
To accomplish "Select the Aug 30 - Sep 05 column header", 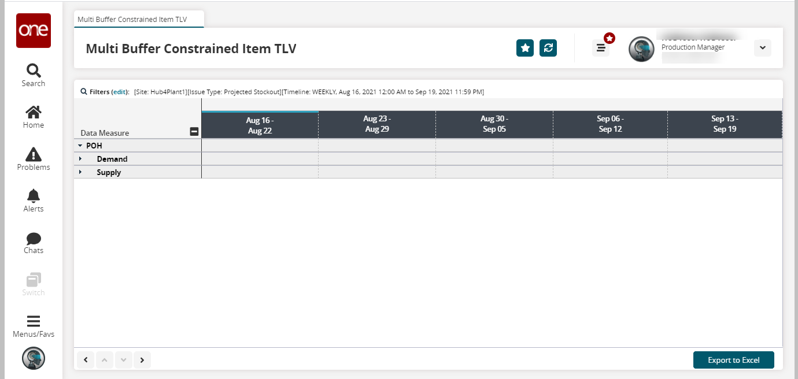I will pyautogui.click(x=494, y=125).
